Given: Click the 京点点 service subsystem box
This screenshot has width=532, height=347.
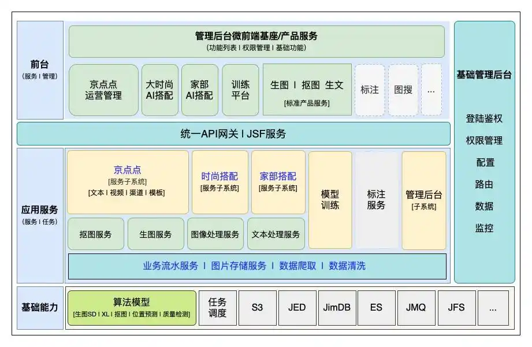Looking at the screenshot, I should 128,182.
